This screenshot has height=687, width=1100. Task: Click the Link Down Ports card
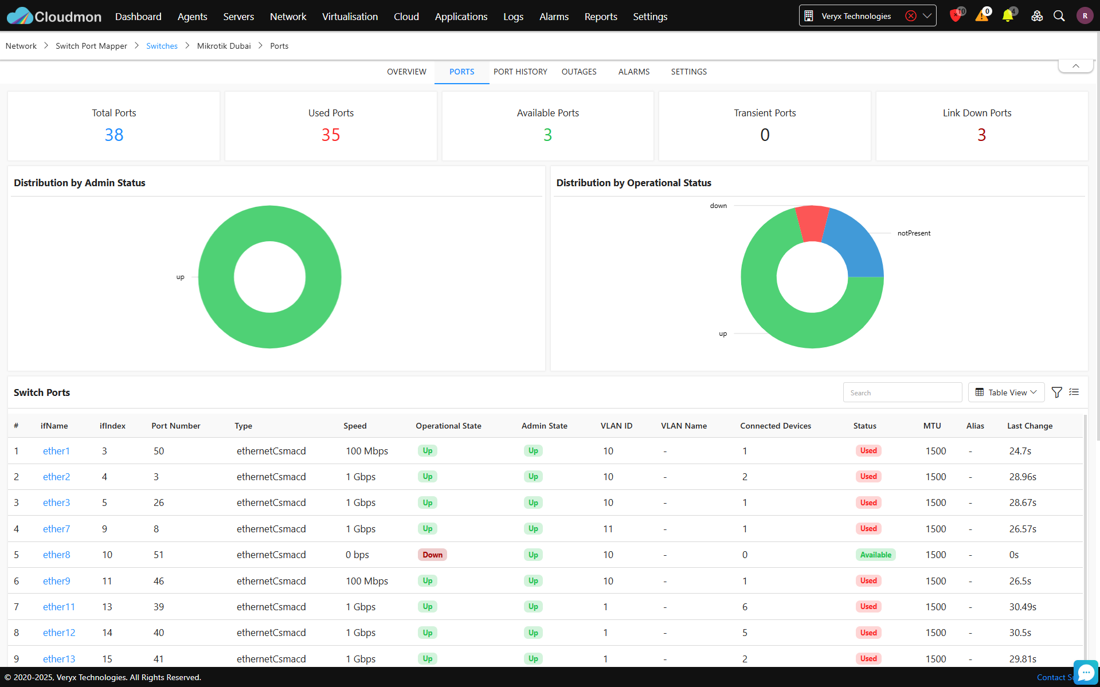(x=981, y=126)
